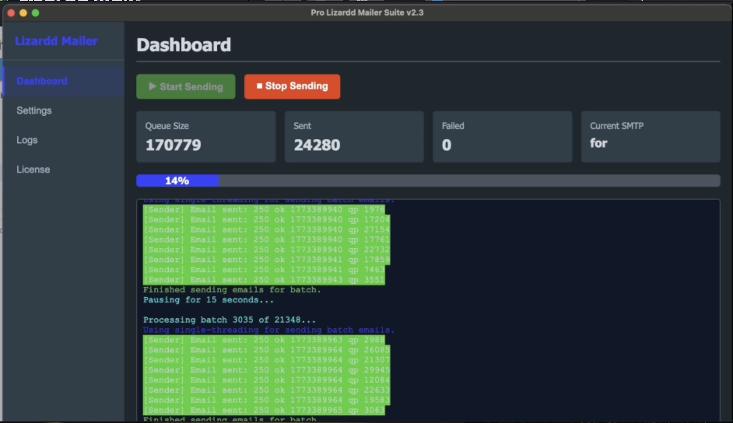
Task: Open the Logs page
Action: (27, 140)
